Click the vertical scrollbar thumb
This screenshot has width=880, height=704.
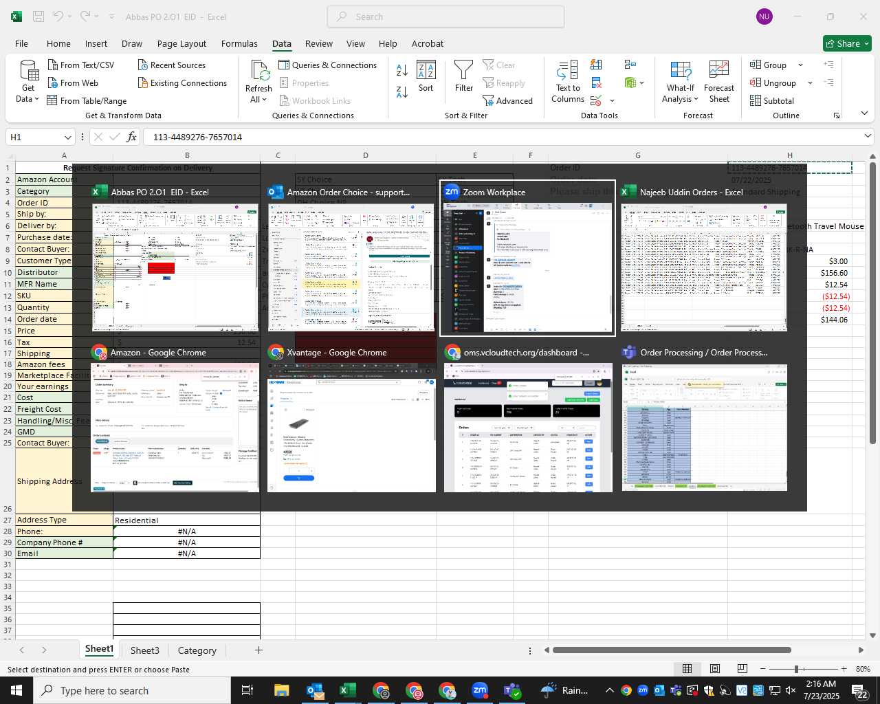click(872, 302)
